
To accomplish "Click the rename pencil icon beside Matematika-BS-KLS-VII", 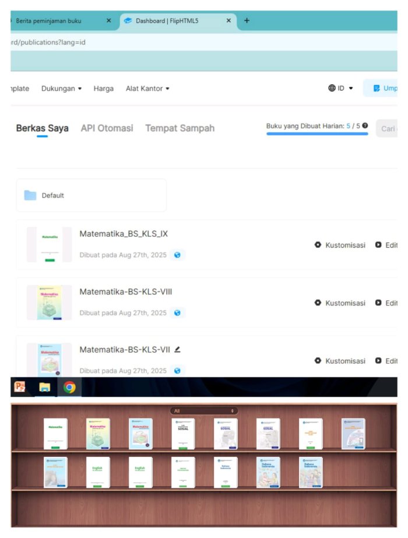I will [x=177, y=349].
